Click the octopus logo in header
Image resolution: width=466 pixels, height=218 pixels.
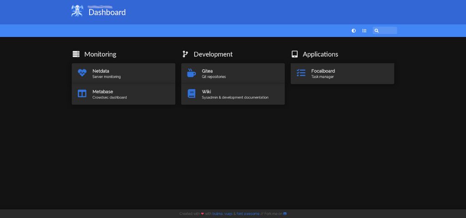(77, 11)
